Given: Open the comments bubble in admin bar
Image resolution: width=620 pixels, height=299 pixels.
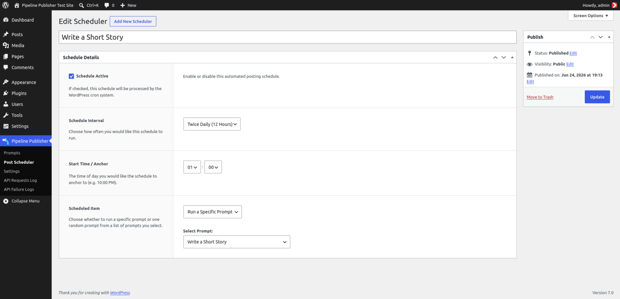Looking at the screenshot, I should 109,5.
